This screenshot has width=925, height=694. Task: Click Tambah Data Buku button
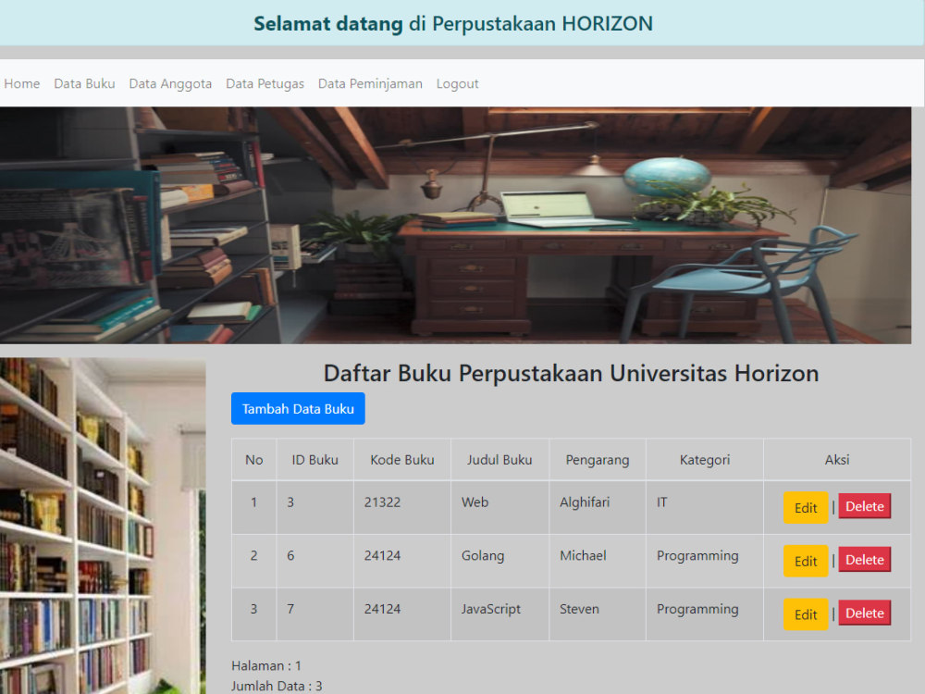[x=298, y=408]
